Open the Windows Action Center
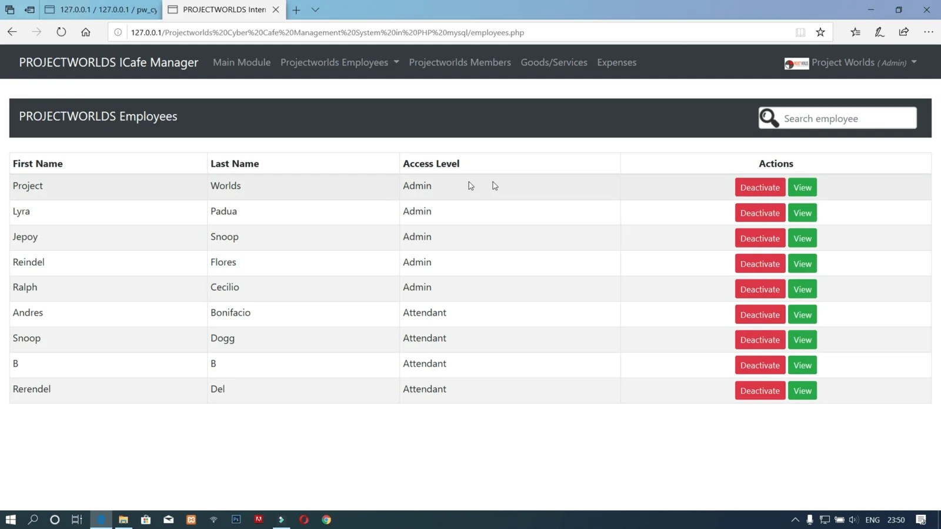Screen dimensions: 941x529 920,520
